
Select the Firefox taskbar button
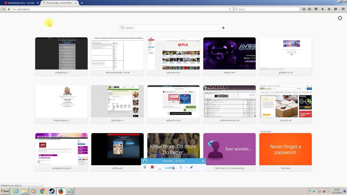[x=61, y=191]
